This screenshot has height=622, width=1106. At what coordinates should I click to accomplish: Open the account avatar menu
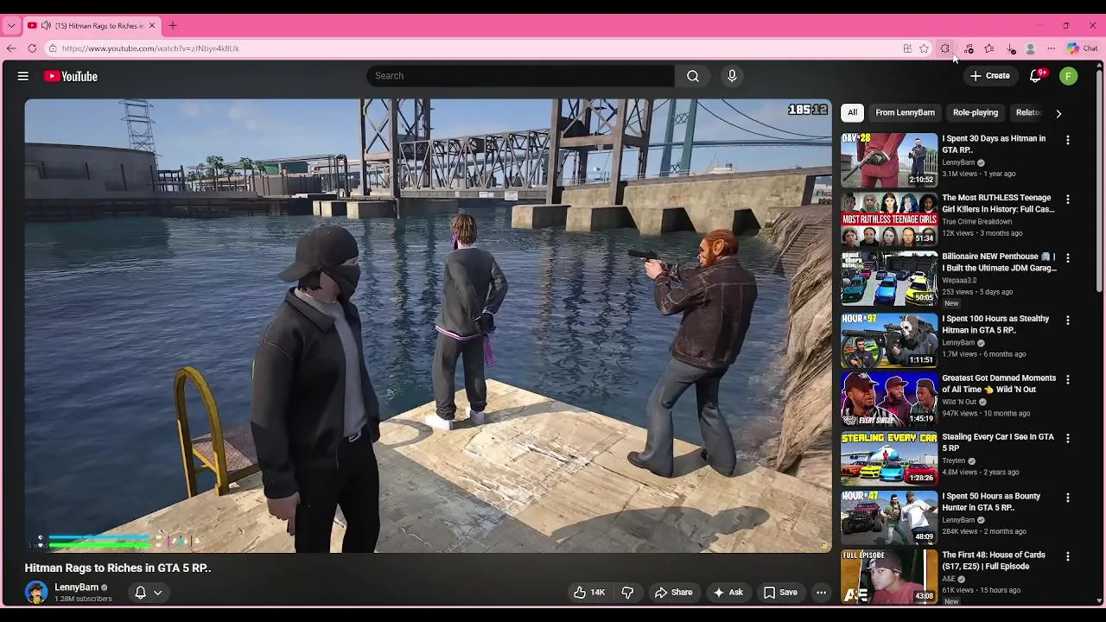point(1069,76)
